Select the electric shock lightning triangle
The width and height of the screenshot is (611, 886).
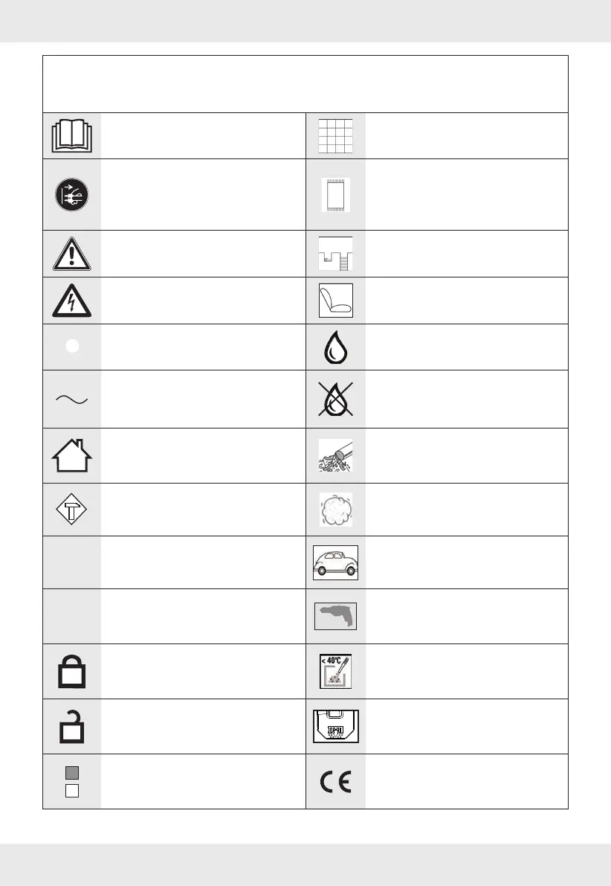coord(71,301)
